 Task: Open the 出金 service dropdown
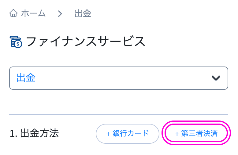pyautogui.click(x=119, y=78)
